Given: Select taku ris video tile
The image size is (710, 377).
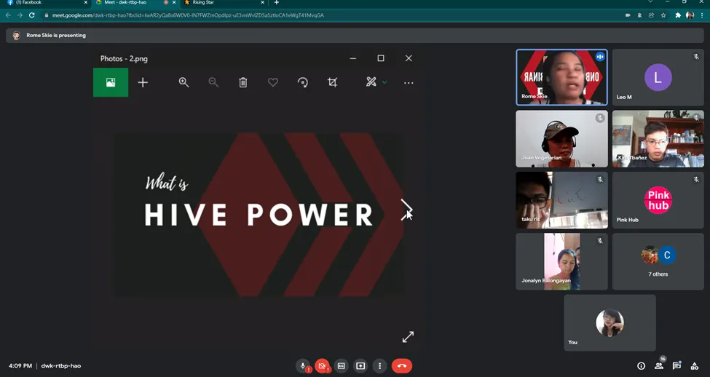Looking at the screenshot, I should point(561,200).
